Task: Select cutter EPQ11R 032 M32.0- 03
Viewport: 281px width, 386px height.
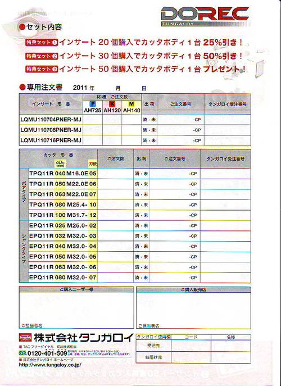Action: (63, 236)
